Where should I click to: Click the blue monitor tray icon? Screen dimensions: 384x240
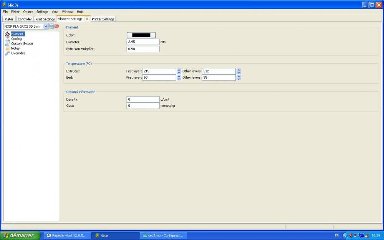[362, 236]
